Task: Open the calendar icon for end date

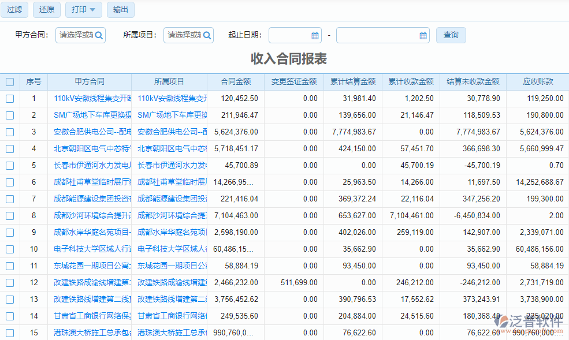Action: pos(424,35)
